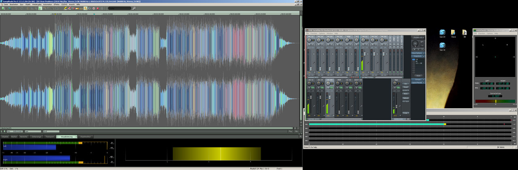Toggle Cue on bottom-row AN 1/2 channel

pos(313,88)
